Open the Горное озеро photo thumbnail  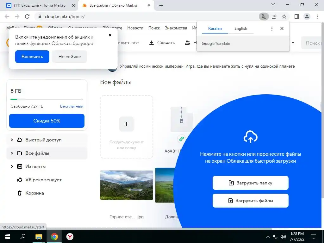[127, 185]
